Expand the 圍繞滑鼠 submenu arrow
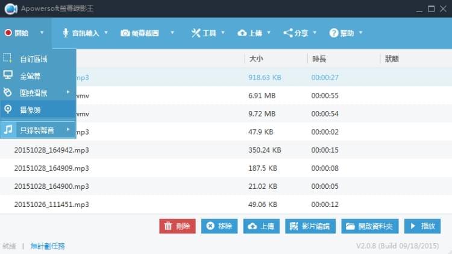Image resolution: width=452 pixels, height=254 pixels. [x=68, y=92]
